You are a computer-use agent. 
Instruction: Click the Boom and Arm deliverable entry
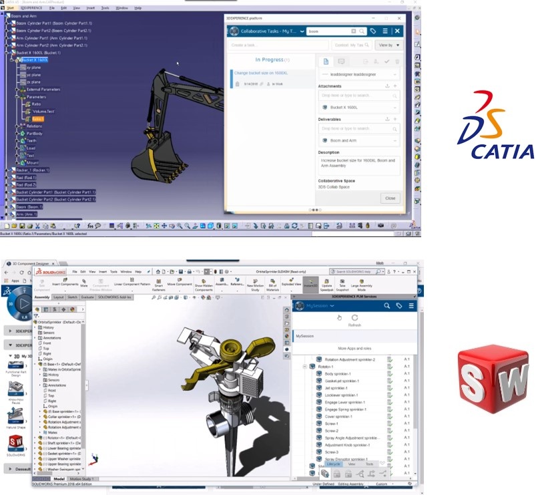click(x=359, y=140)
